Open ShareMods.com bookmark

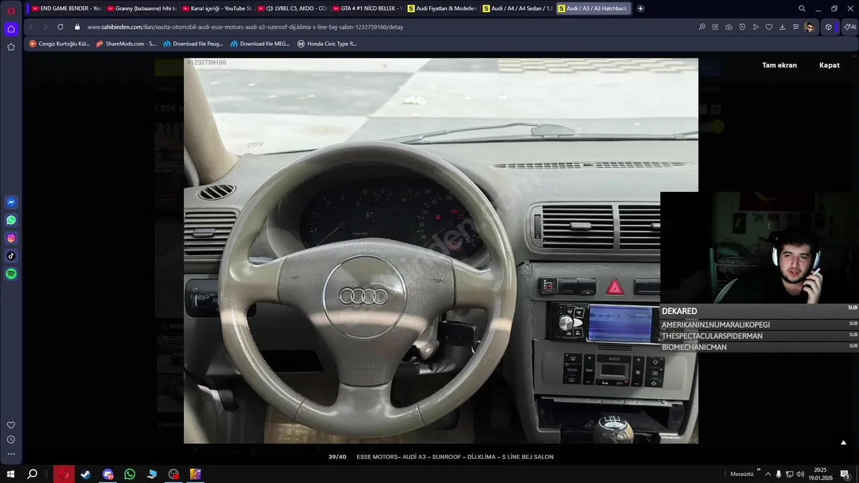(126, 44)
